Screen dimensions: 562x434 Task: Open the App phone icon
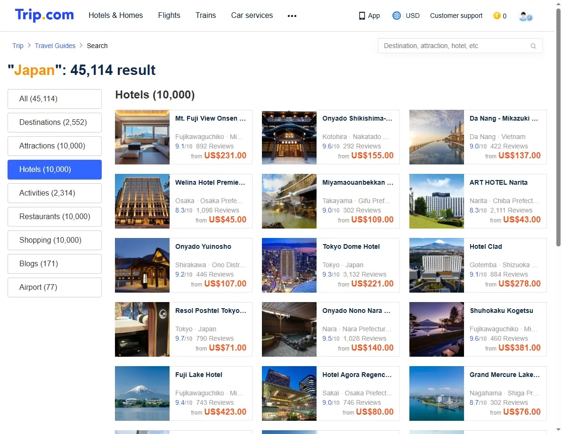point(362,16)
